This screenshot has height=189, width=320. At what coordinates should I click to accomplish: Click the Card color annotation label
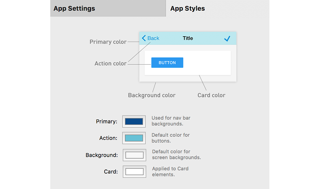tap(212, 95)
